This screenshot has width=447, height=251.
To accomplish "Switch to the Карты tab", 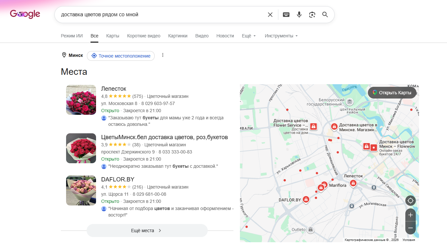I will click(x=113, y=36).
